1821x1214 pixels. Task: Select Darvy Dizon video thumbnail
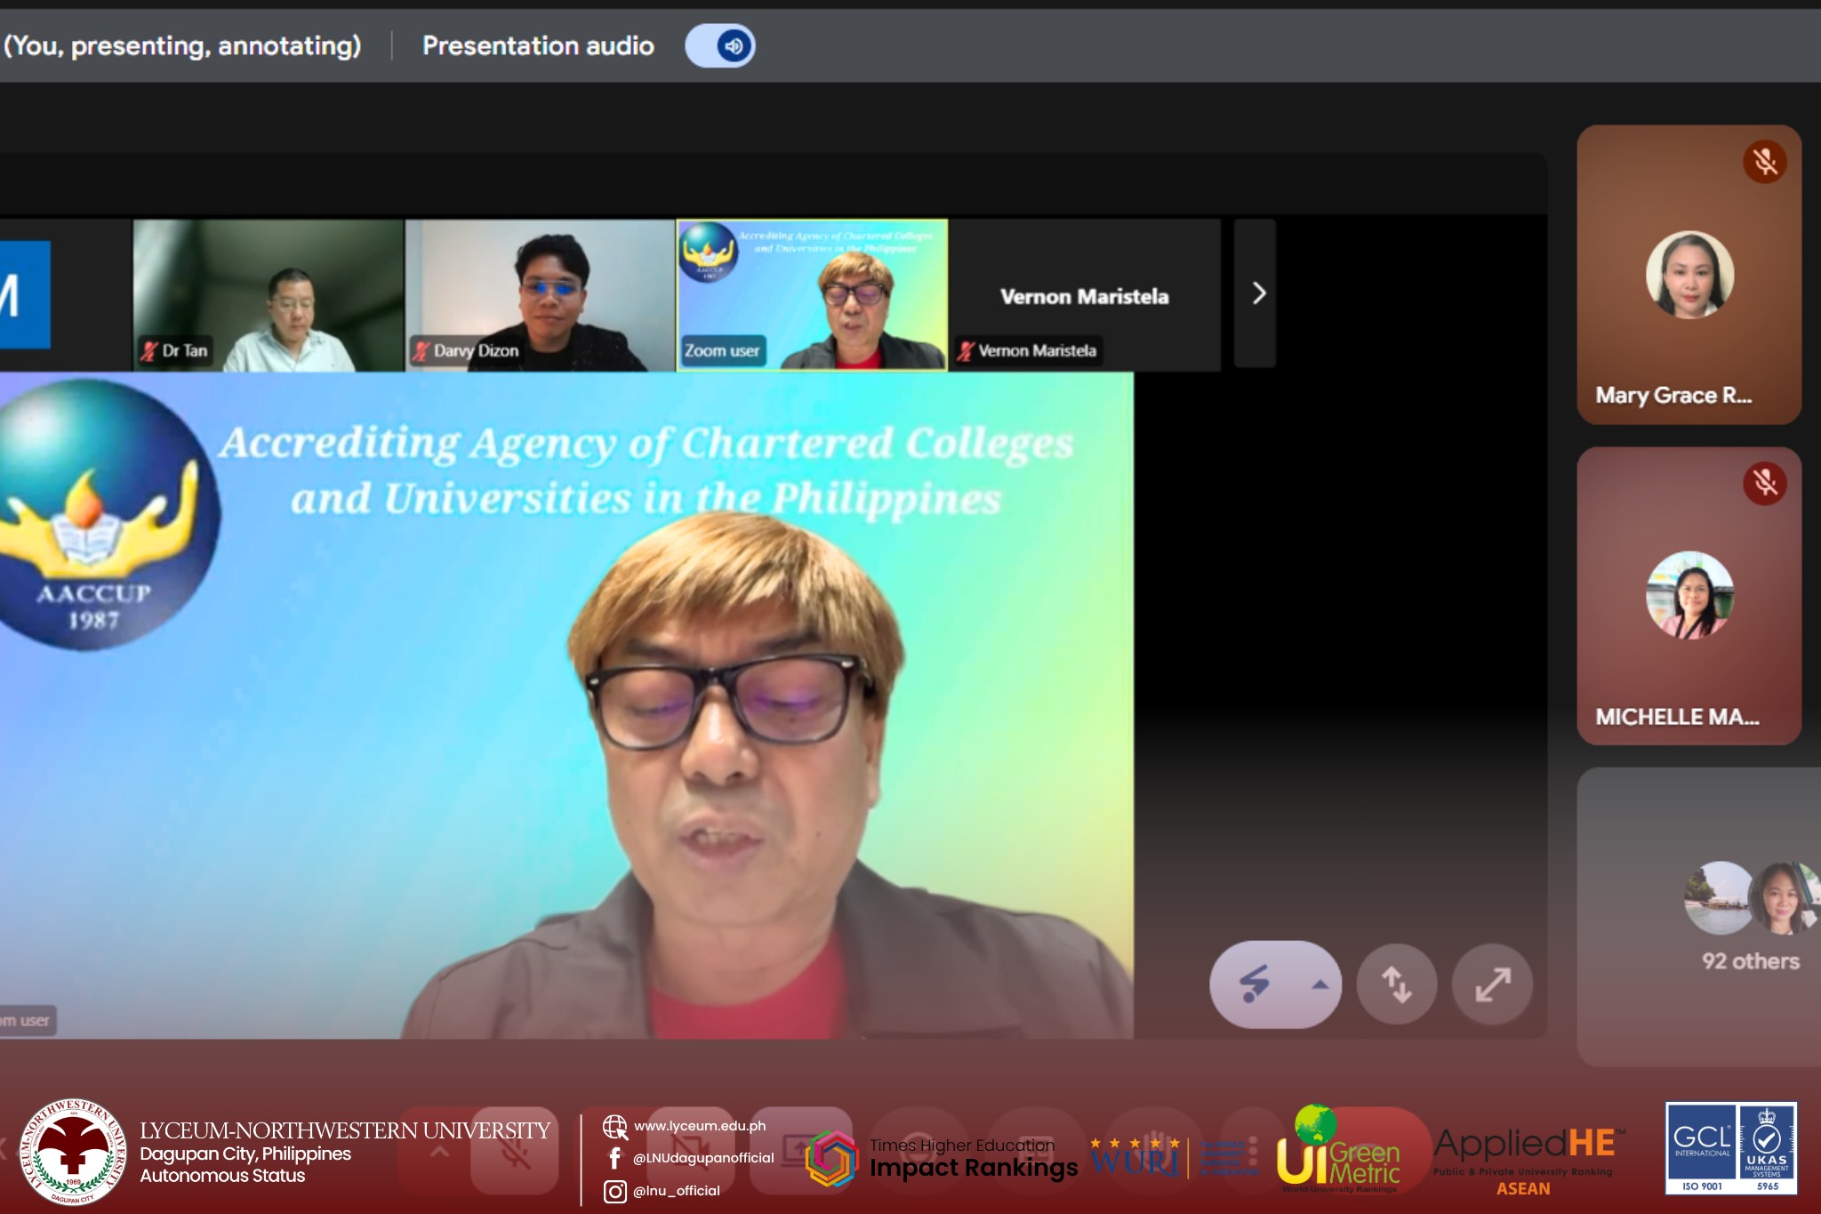pyautogui.click(x=540, y=295)
